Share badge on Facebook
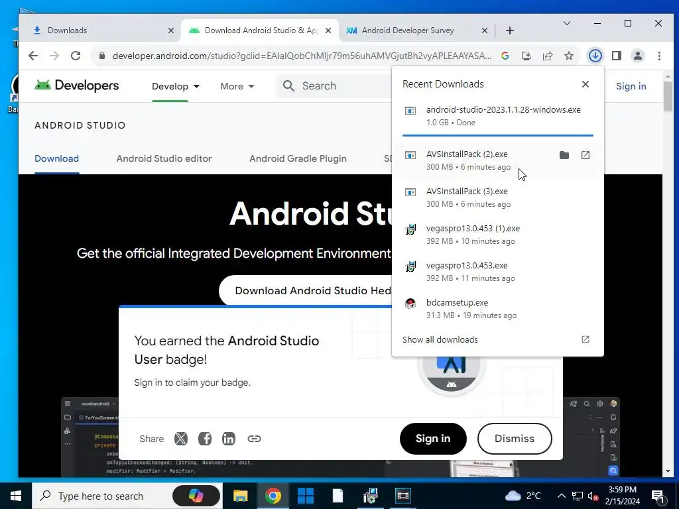Image resolution: width=679 pixels, height=509 pixels. 204,439
